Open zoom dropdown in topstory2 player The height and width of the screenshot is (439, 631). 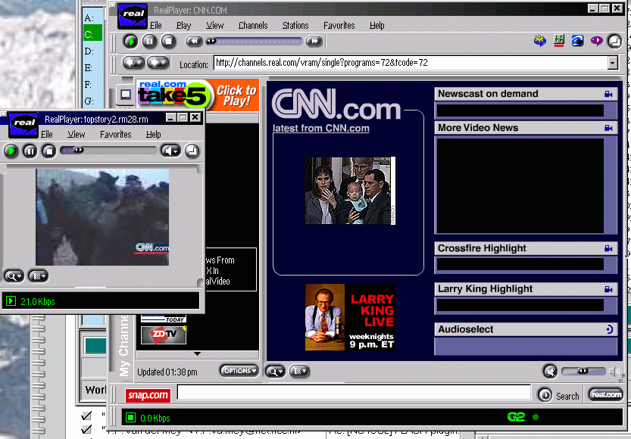coord(14,276)
